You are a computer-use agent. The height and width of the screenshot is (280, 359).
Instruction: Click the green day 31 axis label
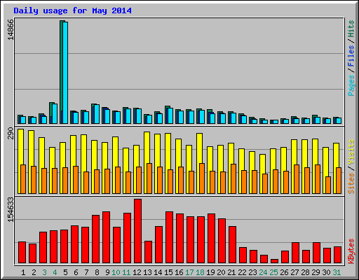pos(337,272)
